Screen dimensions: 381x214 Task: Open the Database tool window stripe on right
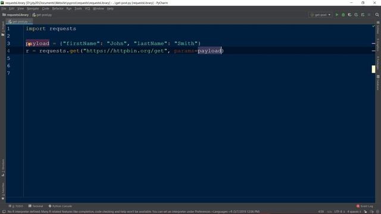pos(378,82)
